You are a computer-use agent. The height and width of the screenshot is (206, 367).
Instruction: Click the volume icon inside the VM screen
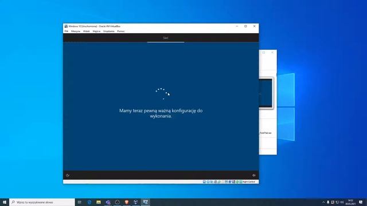click(254, 175)
